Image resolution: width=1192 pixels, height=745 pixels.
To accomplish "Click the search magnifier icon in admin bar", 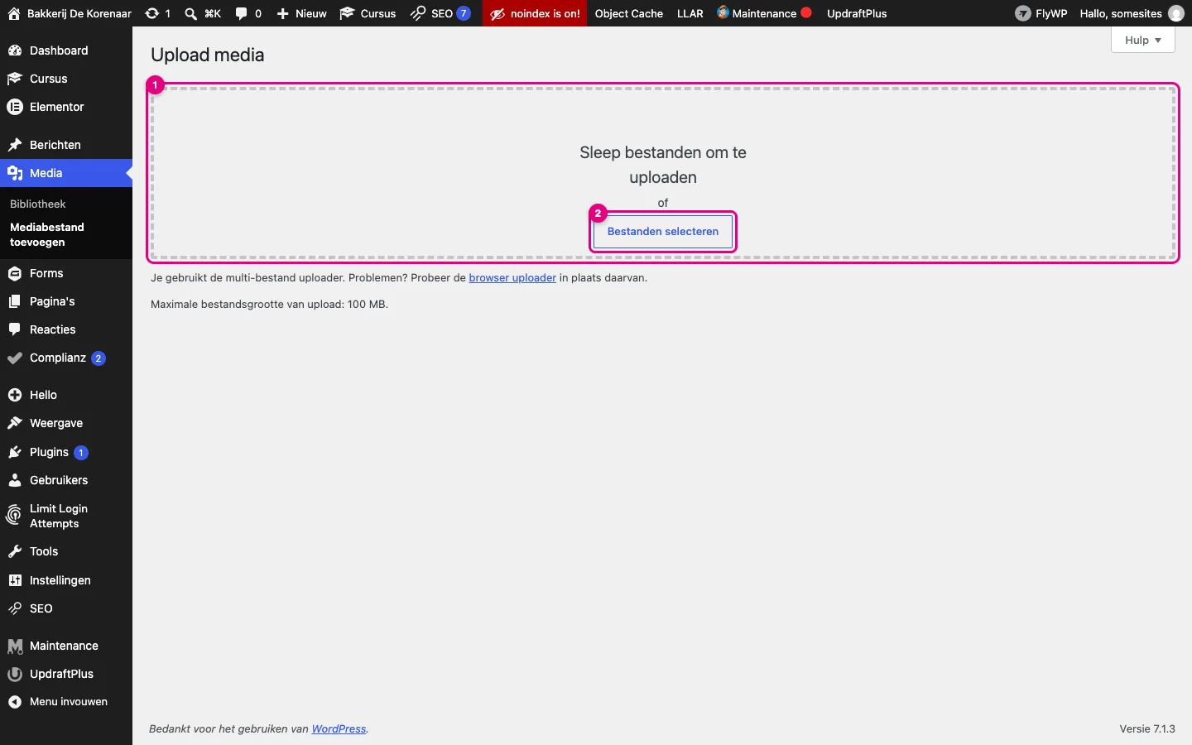I will point(190,13).
